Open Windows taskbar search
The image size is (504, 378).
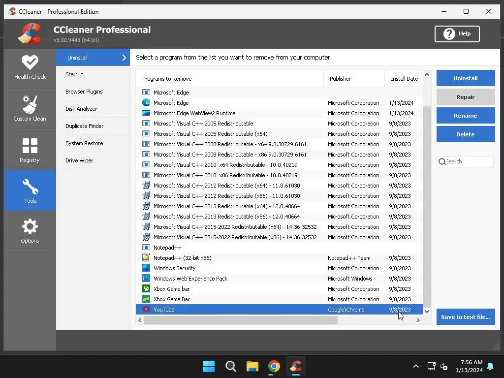point(230,366)
